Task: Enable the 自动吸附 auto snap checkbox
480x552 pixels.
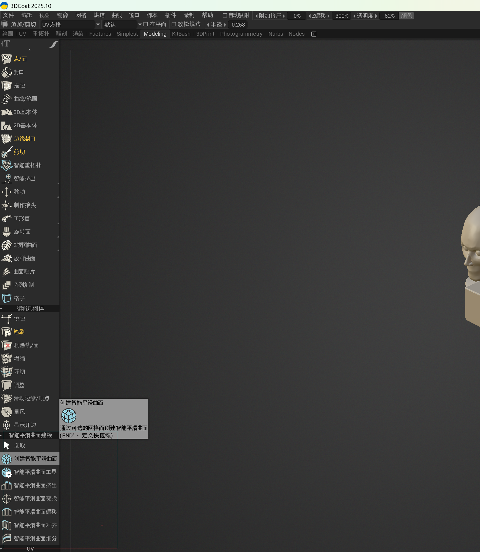Action: tap(225, 16)
